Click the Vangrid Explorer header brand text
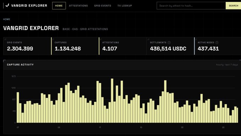 coord(29,6)
